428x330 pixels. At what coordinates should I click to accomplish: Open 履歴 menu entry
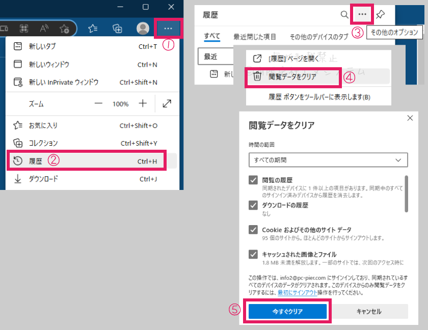[x=92, y=161]
